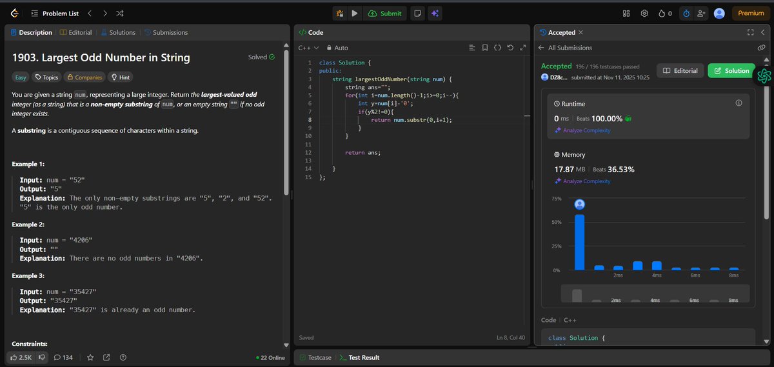
Task: Open the Testcase tab
Action: [x=315, y=357]
